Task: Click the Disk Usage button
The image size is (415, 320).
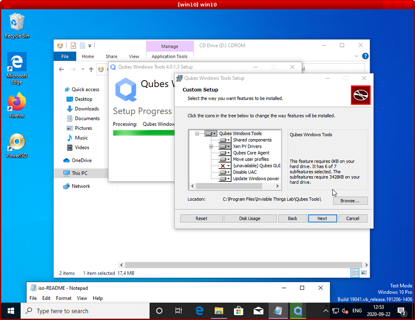Action: tap(250, 218)
